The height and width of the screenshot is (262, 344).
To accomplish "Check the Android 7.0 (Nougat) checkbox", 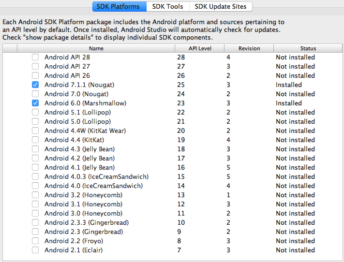I will coord(35,94).
